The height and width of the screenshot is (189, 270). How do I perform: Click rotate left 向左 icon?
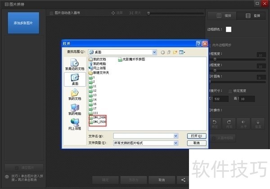[x=215, y=124]
